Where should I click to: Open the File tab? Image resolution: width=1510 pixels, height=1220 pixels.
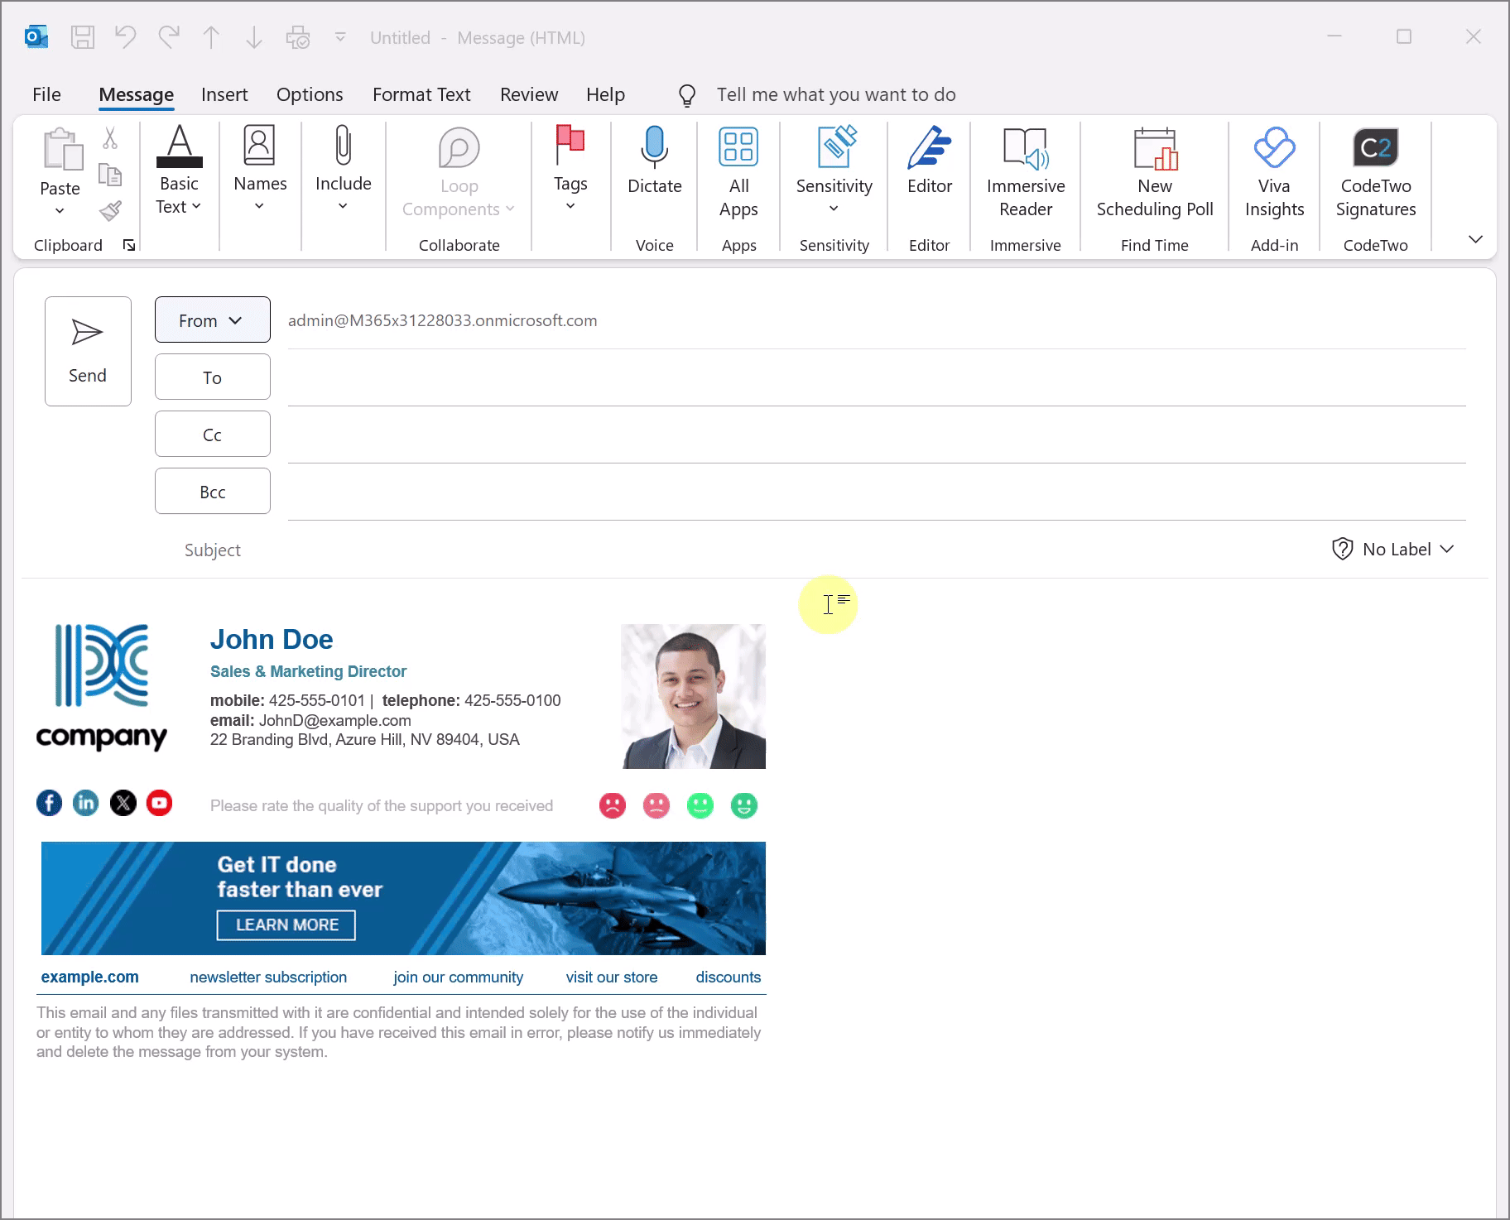[x=46, y=94]
